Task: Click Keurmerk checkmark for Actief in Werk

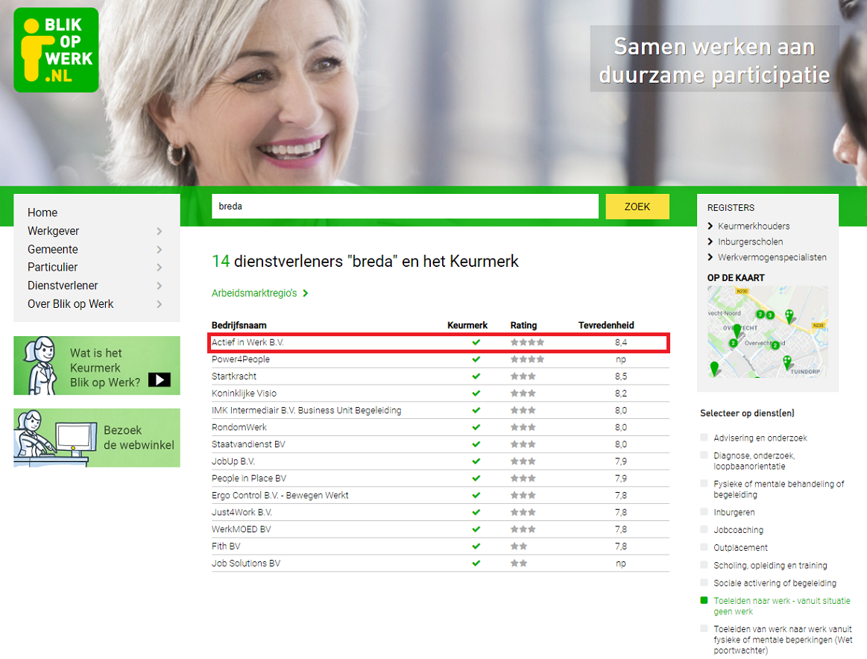Action: 476,342
